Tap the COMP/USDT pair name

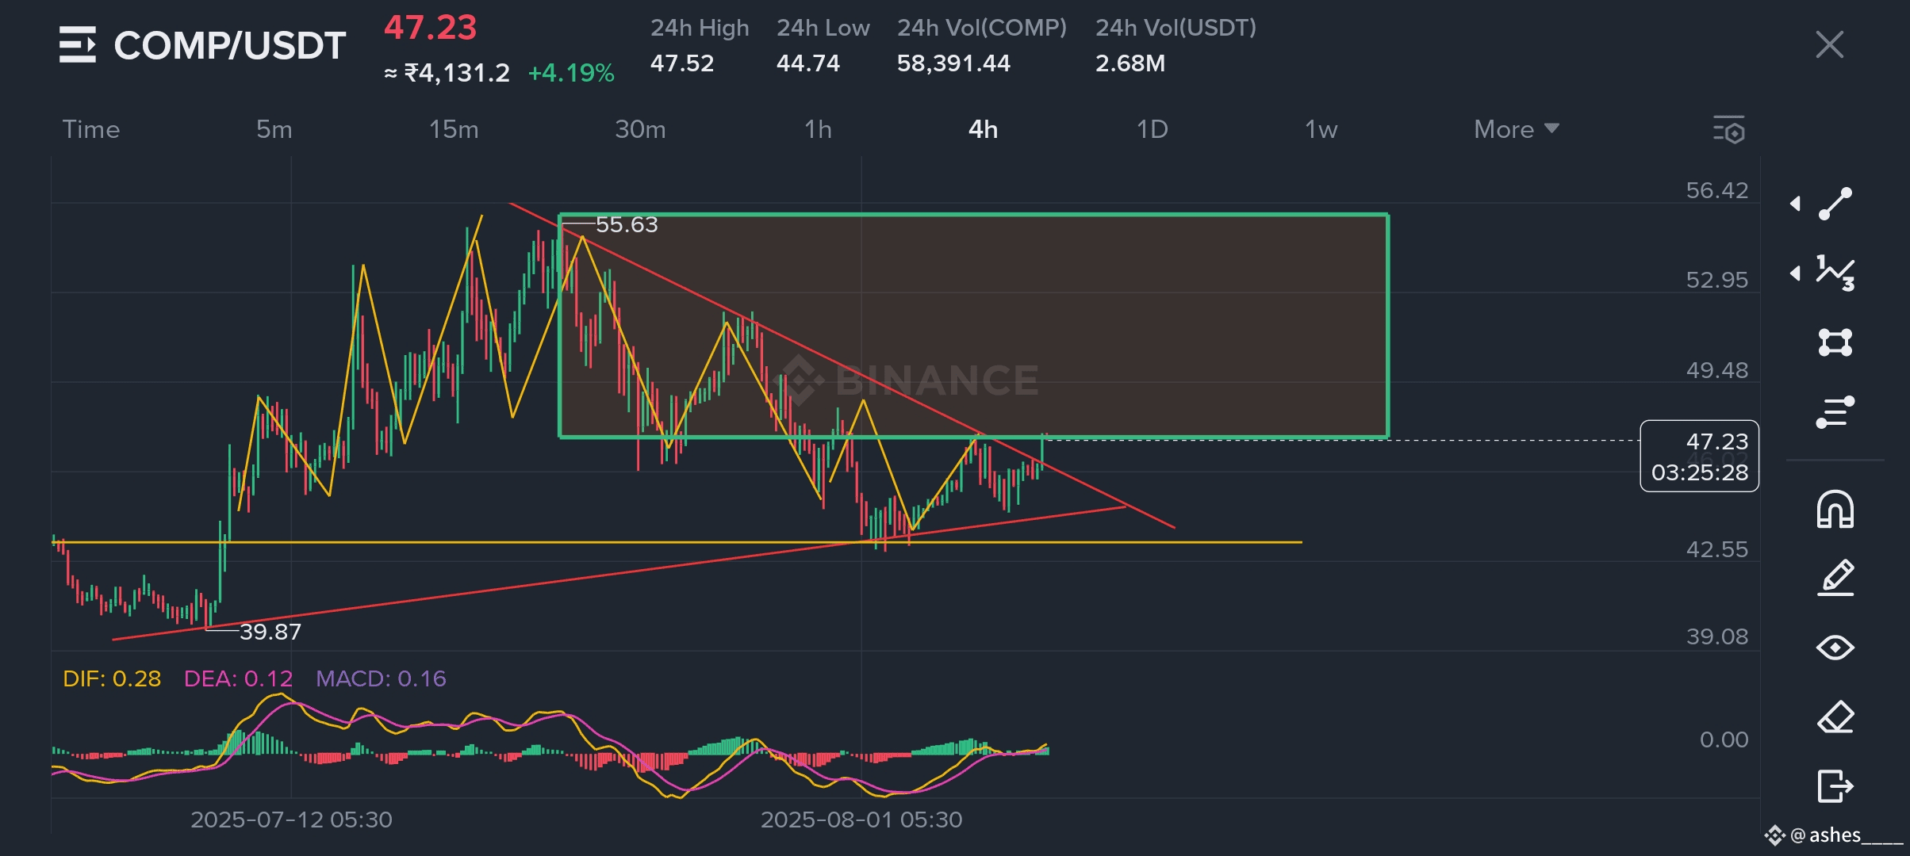pyautogui.click(x=230, y=45)
